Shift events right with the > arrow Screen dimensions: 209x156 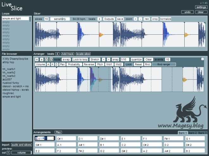click(109, 60)
